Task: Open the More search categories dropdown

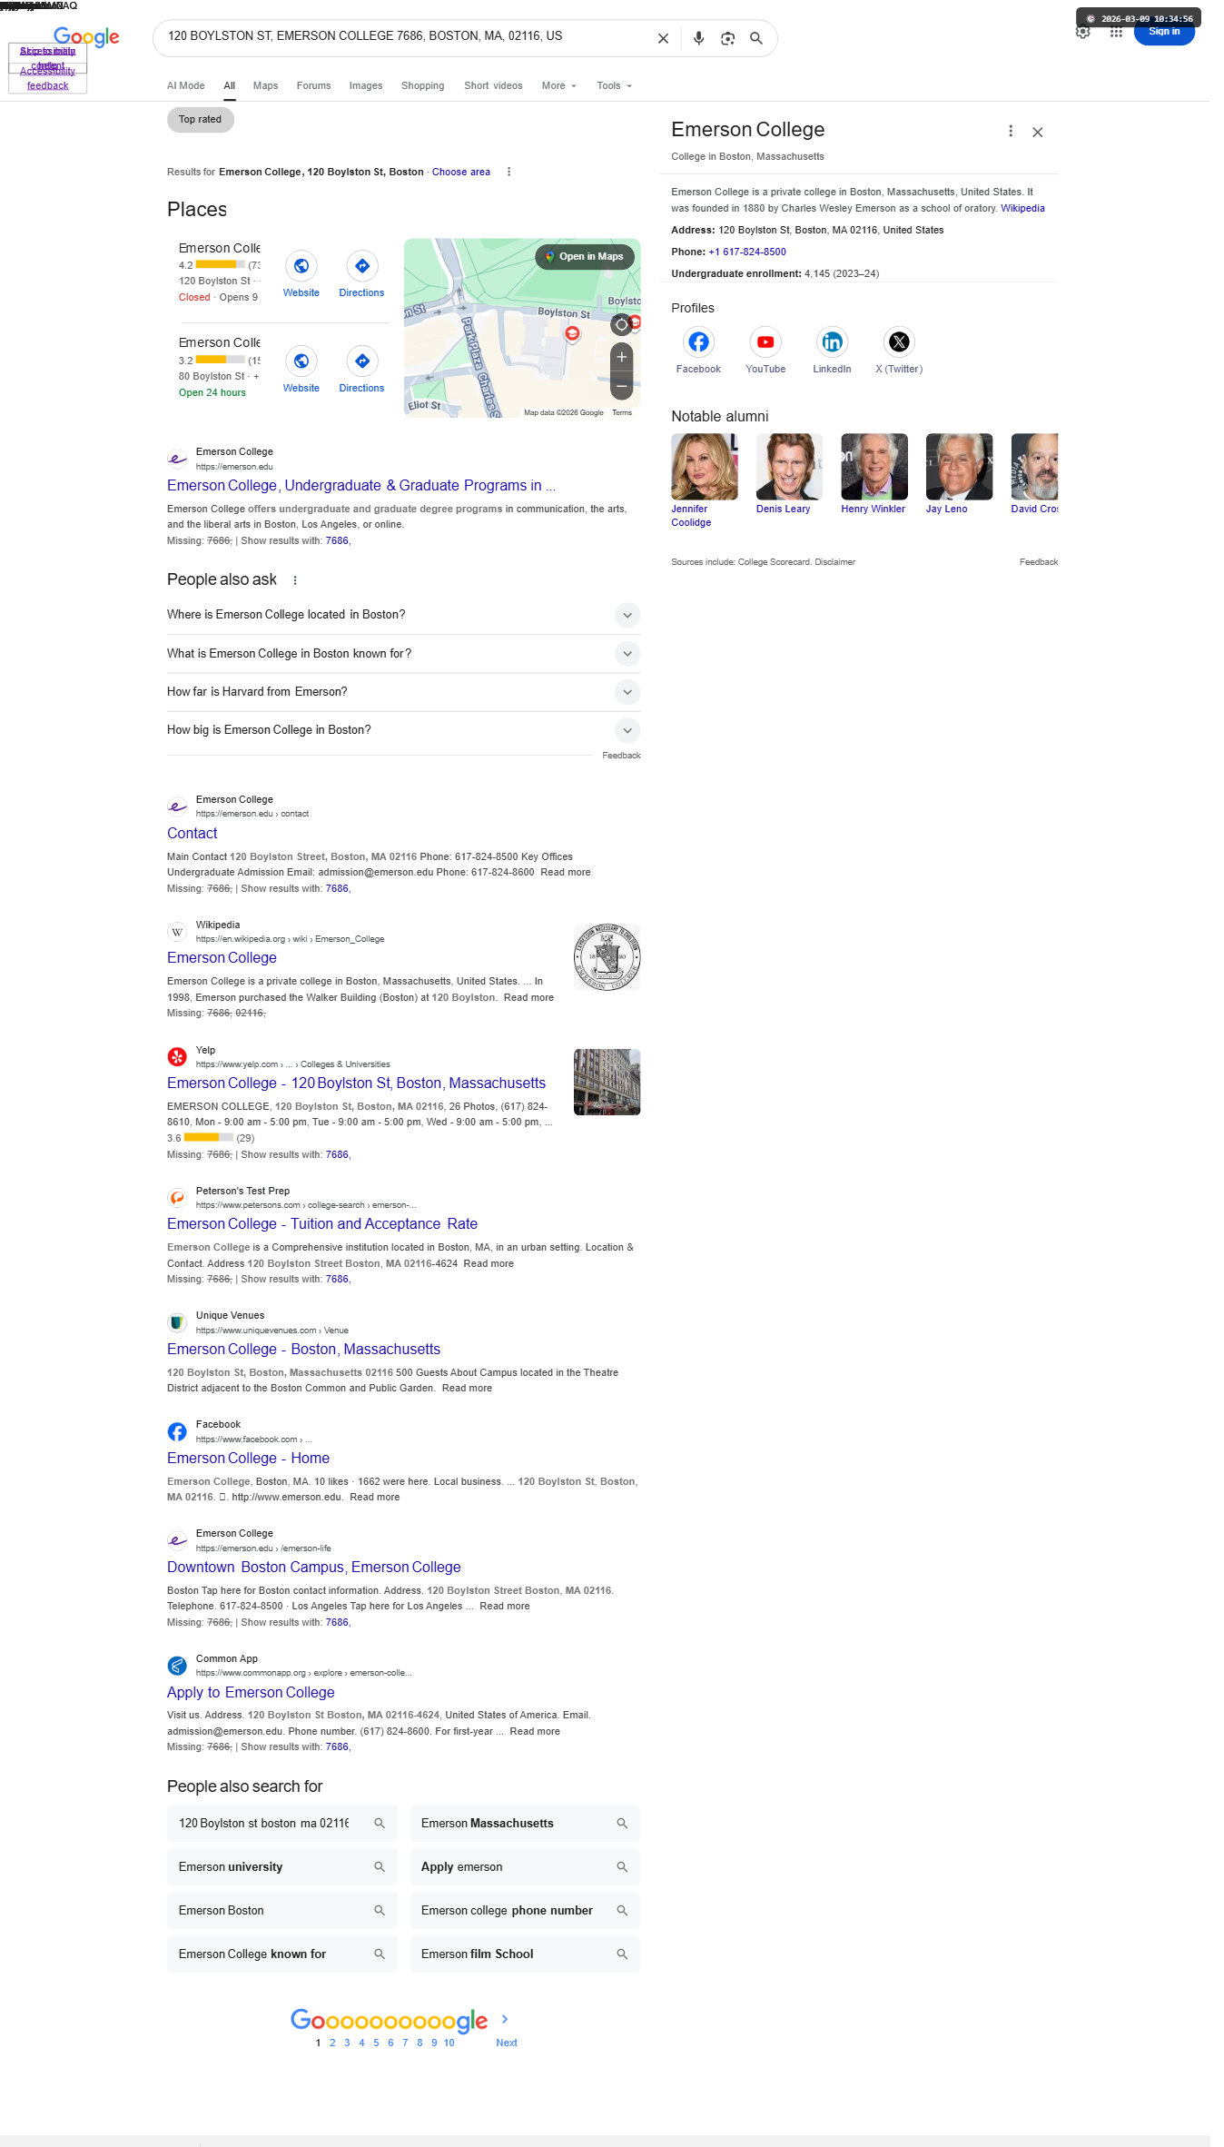Action: (558, 86)
